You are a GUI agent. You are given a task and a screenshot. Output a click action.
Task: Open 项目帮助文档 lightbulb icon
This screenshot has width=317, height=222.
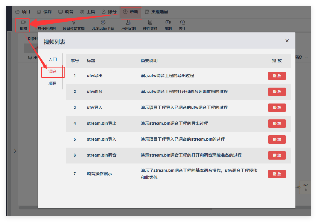(x=74, y=22)
